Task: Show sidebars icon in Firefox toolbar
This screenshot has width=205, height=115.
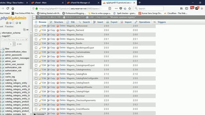Action: click(x=186, y=9)
